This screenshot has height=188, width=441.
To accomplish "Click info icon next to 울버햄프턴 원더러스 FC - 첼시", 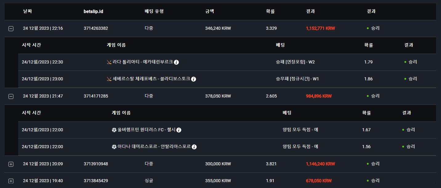I will click(x=179, y=130).
